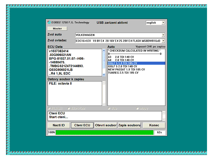Viewport: 213px width, 160px height.
Task: Click the Nacti ID button
Action: click(x=59, y=125)
